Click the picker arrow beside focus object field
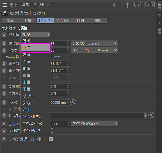Image resolution: width=162 pixels, height=153 pixels. pos(151,115)
